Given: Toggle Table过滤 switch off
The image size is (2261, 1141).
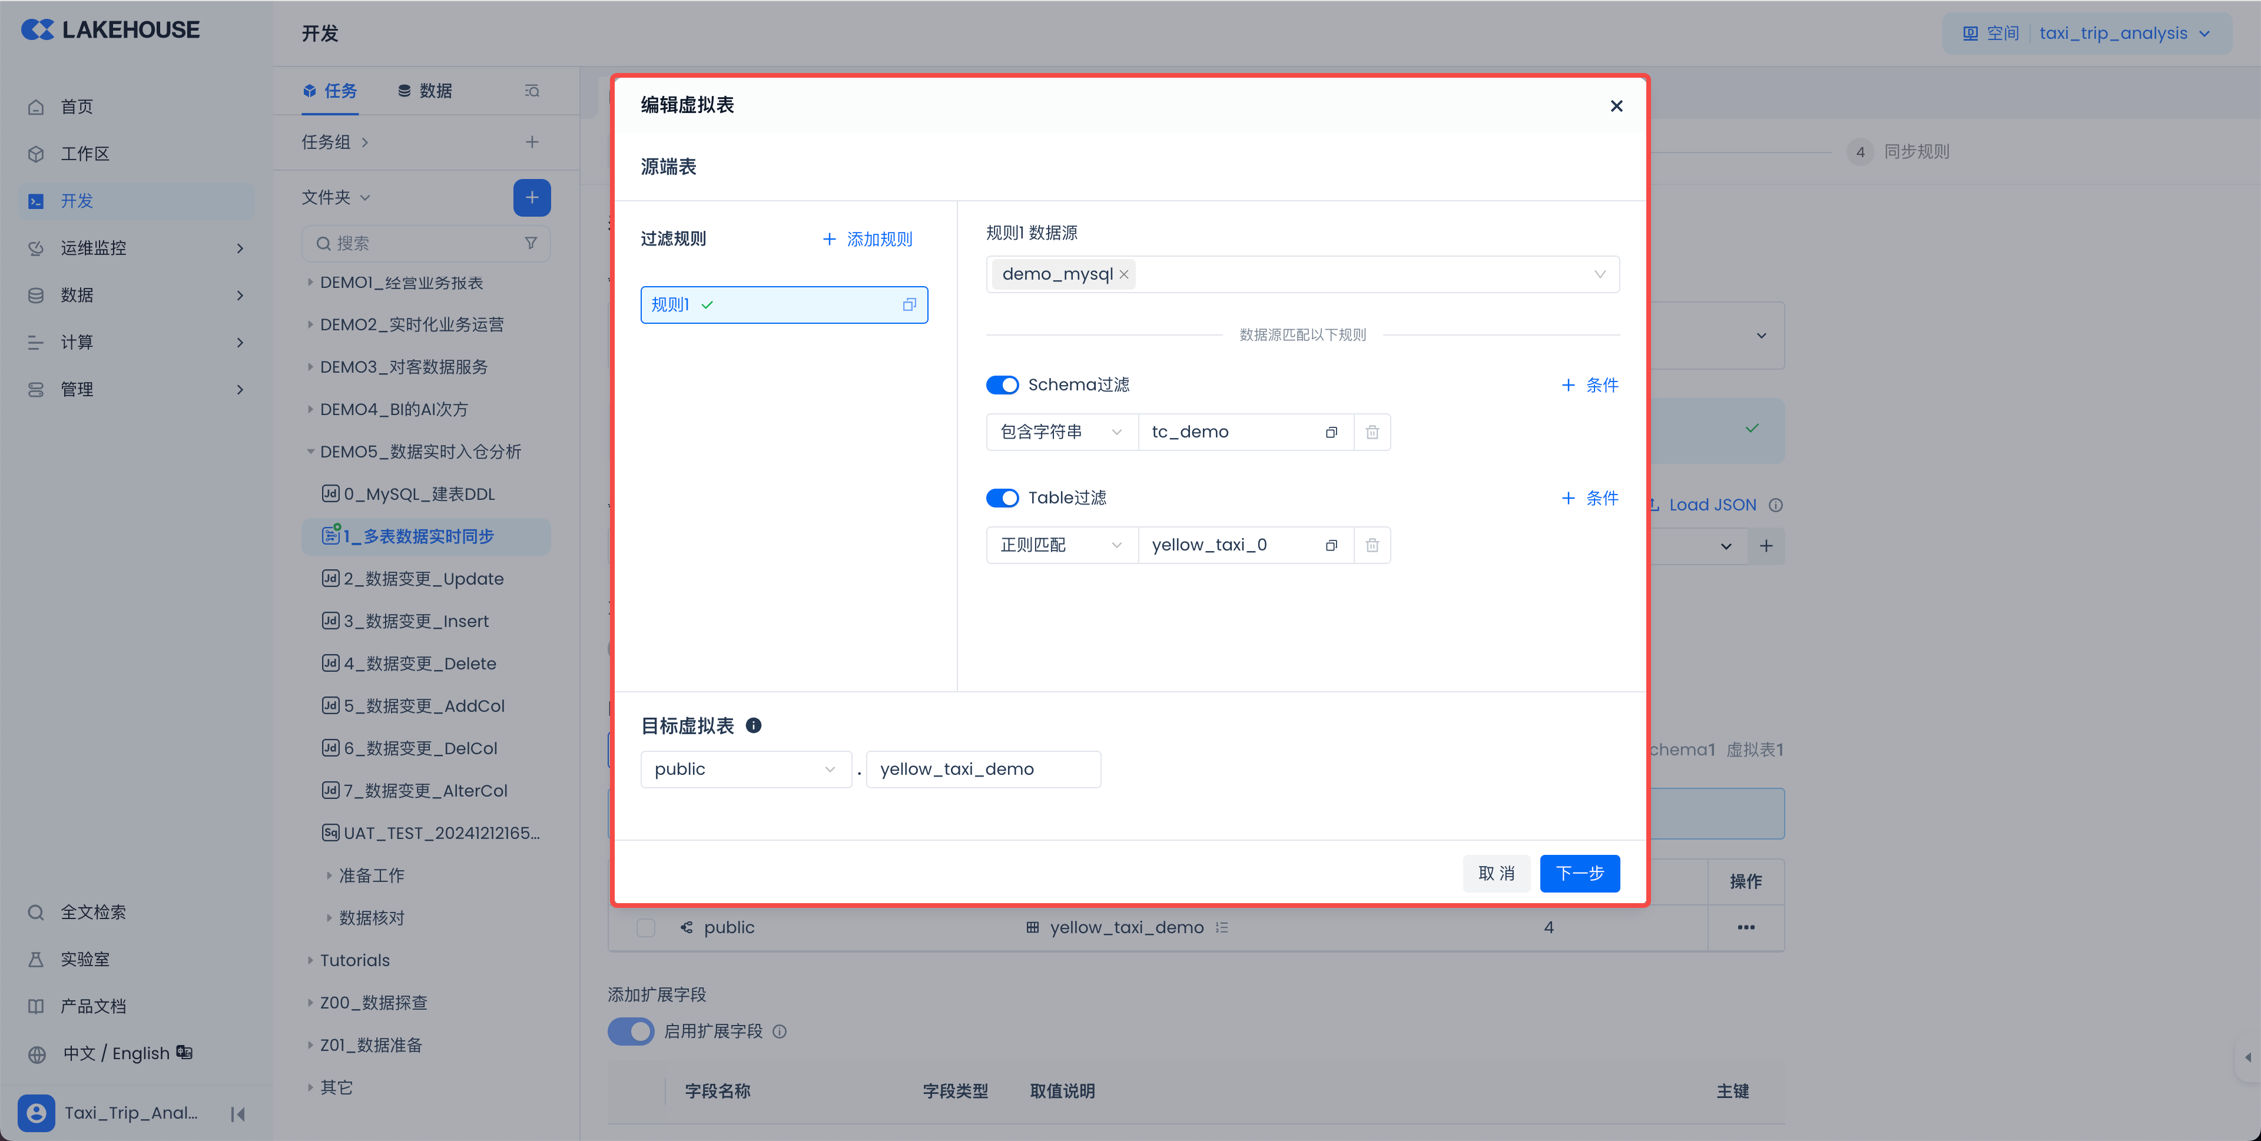Looking at the screenshot, I should click(x=1002, y=499).
